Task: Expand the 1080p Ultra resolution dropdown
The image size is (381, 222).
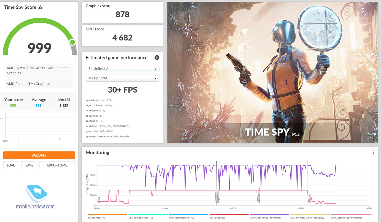Action: pos(122,78)
